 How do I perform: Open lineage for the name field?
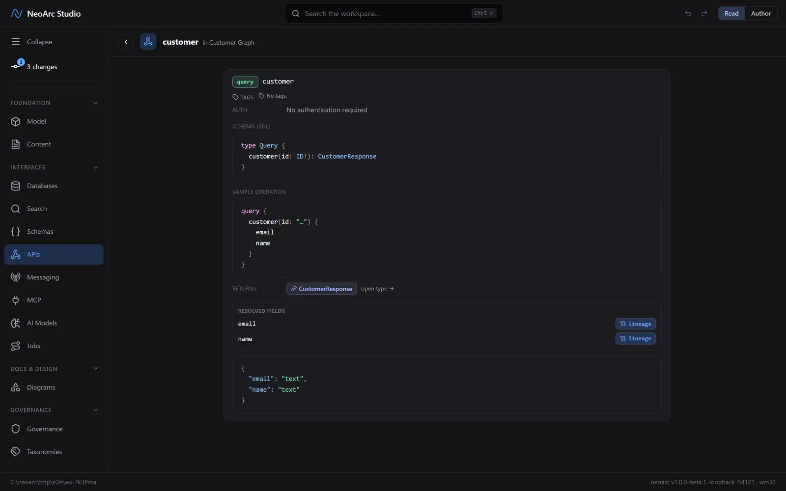(x=635, y=338)
